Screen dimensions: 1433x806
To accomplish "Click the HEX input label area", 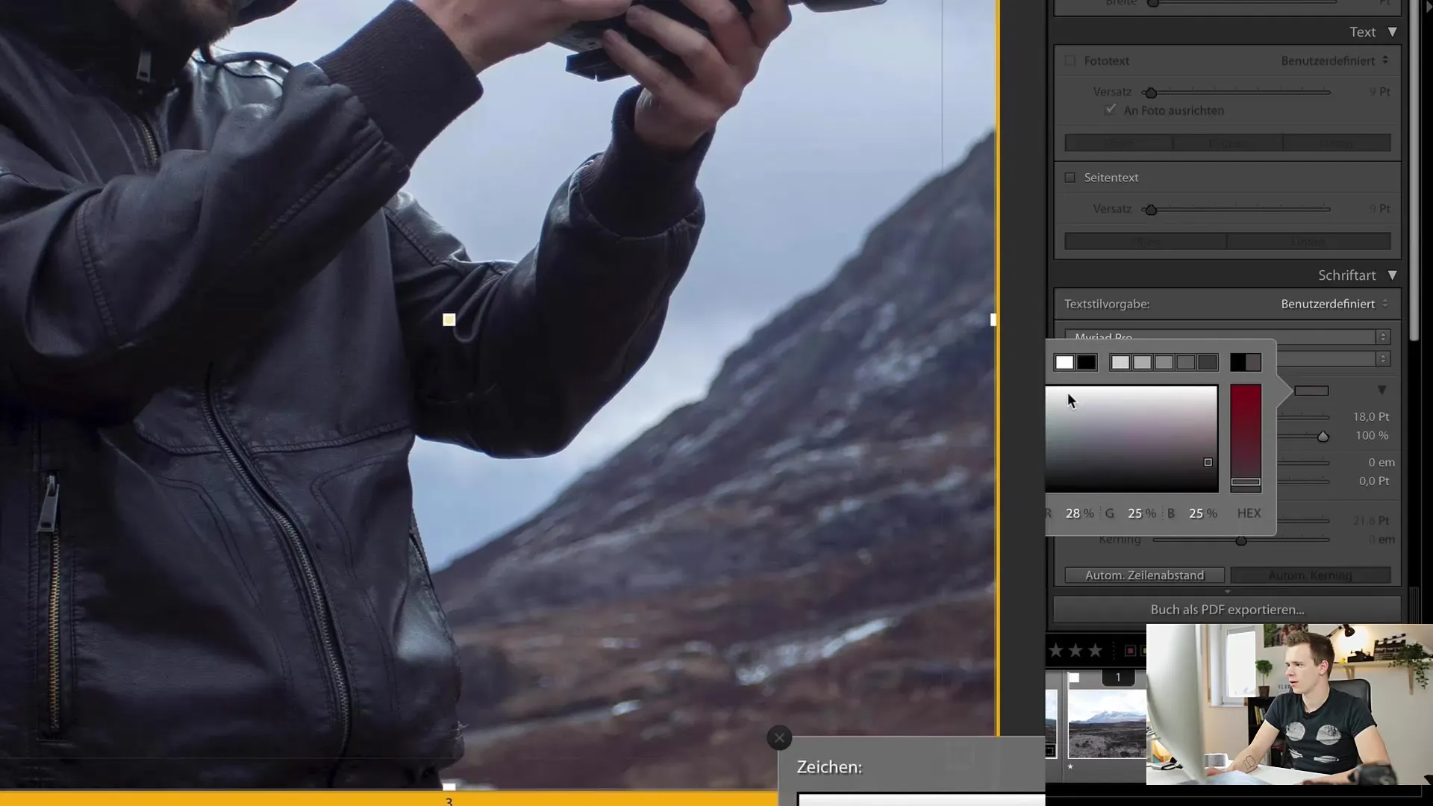I will tap(1250, 513).
